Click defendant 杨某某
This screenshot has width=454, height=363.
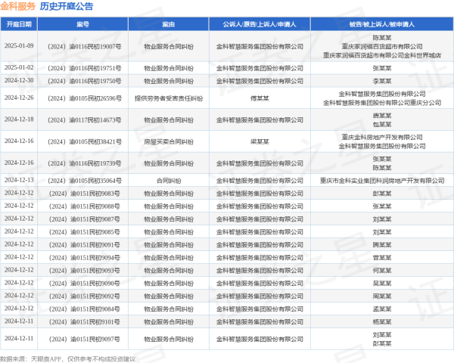(x=382, y=322)
